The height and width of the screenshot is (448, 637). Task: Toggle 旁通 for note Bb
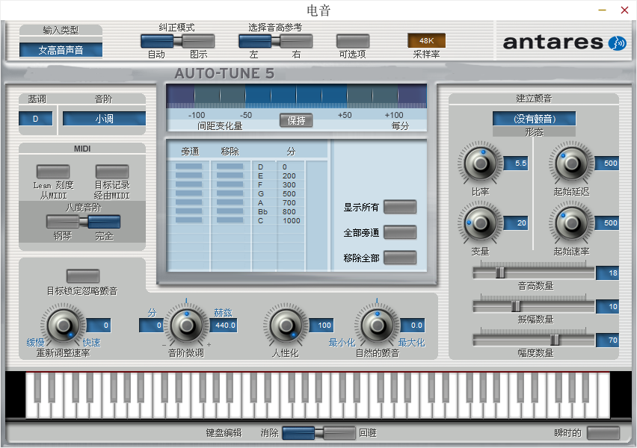coord(188,211)
